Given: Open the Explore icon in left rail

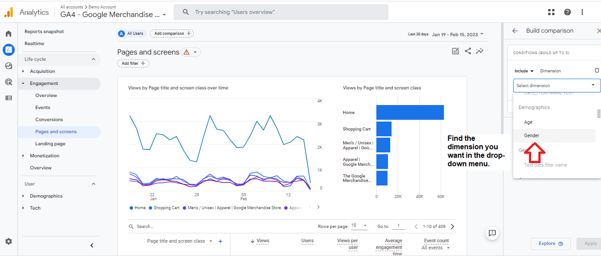Looking at the screenshot, I should click(x=9, y=66).
